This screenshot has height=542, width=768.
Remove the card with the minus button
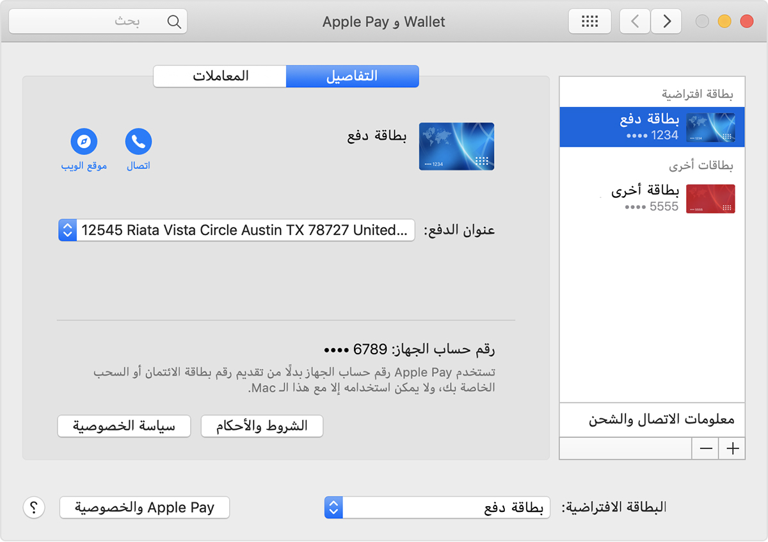pos(706,449)
